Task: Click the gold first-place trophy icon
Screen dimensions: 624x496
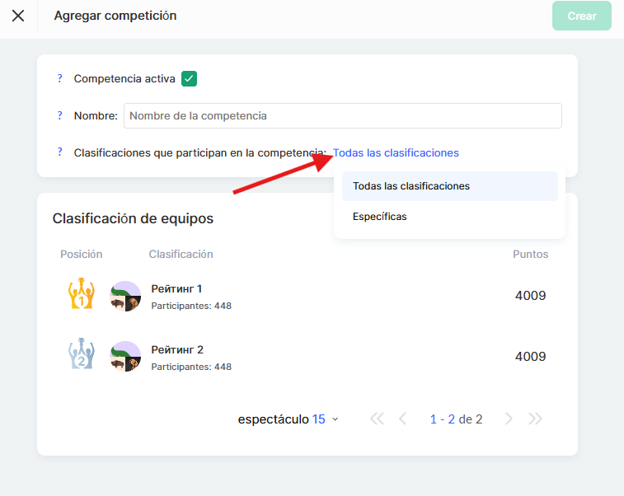Action: pyautogui.click(x=81, y=295)
